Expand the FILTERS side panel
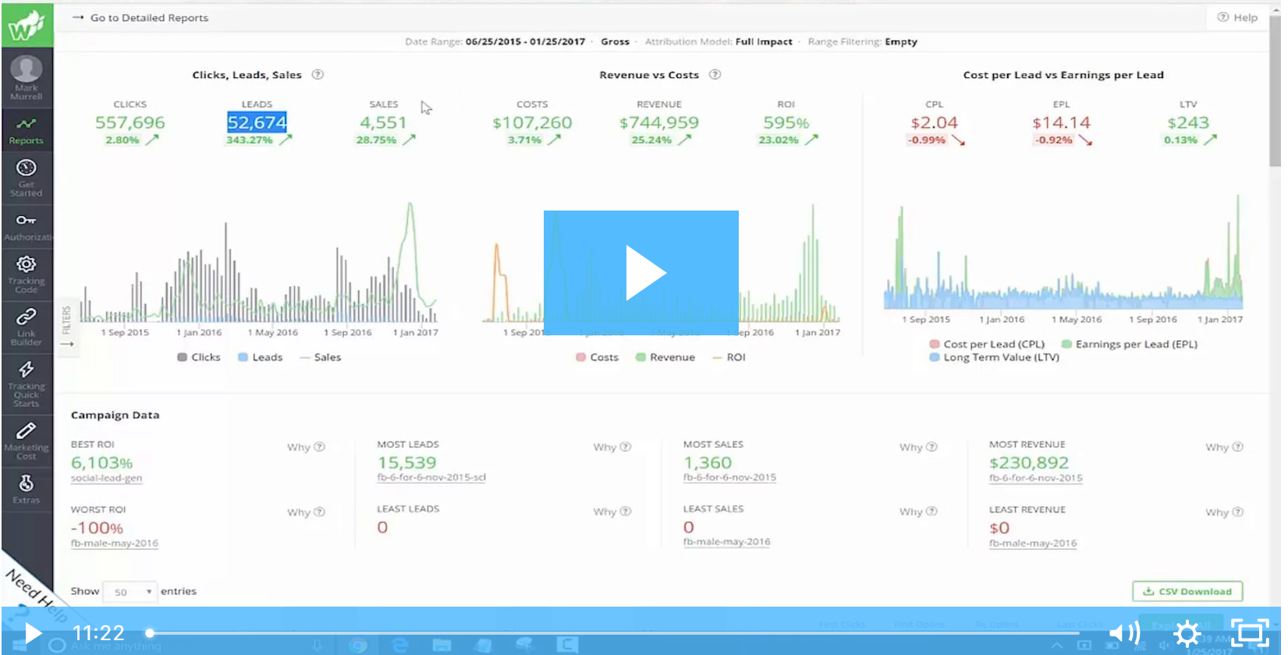1288x655 pixels. point(66,327)
